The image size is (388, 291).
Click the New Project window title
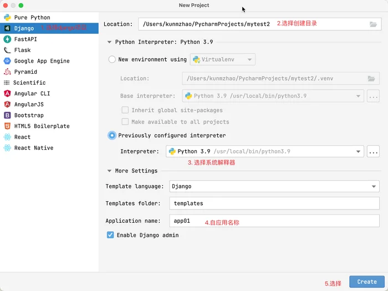194,5
